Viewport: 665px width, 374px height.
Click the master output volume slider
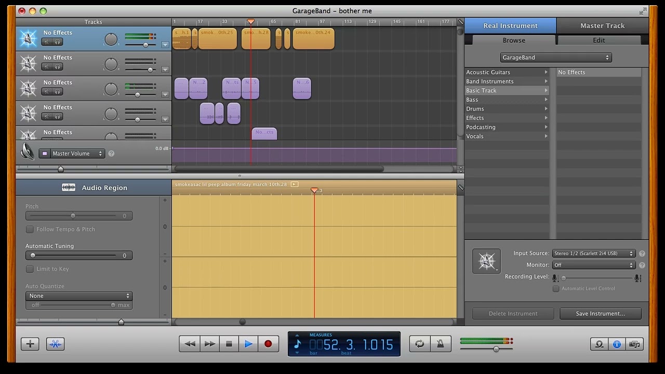point(487,349)
